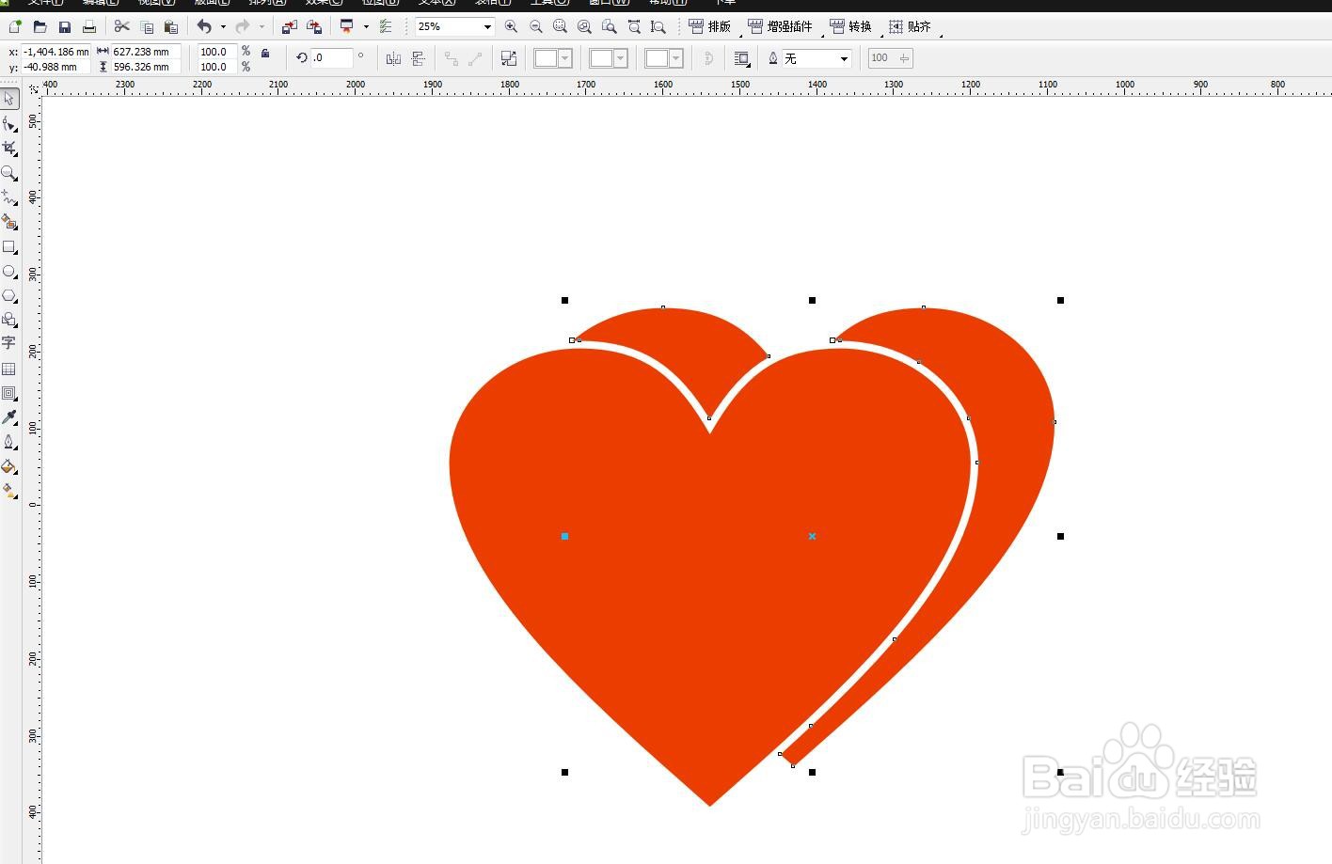
Task: Choose the Polygon tool
Action: pos(9,296)
